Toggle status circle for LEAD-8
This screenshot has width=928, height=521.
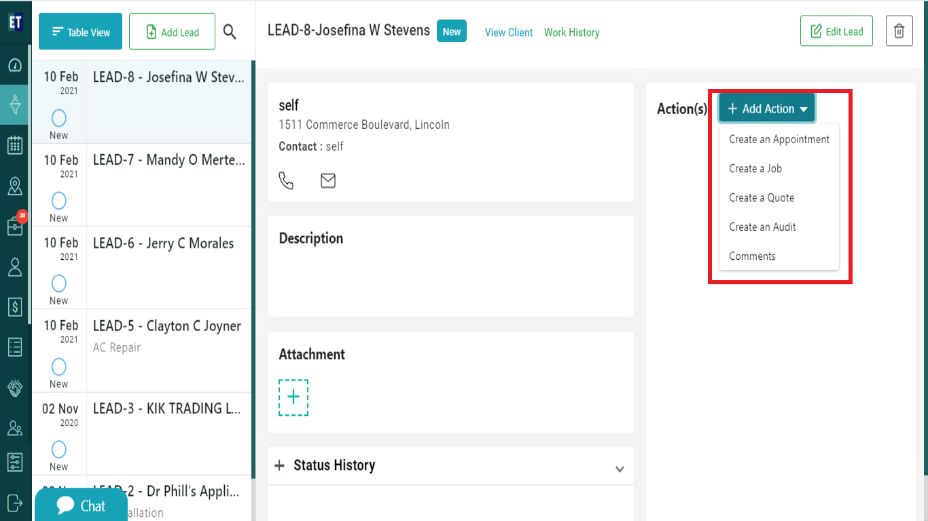pos(59,118)
